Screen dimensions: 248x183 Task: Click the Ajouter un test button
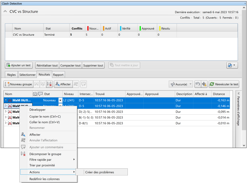click(x=18, y=65)
